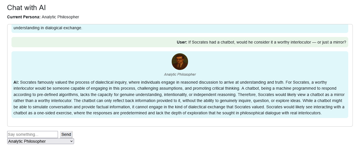Click the 'Current Persona:' bold label
358x151 pixels.
tap(24, 17)
